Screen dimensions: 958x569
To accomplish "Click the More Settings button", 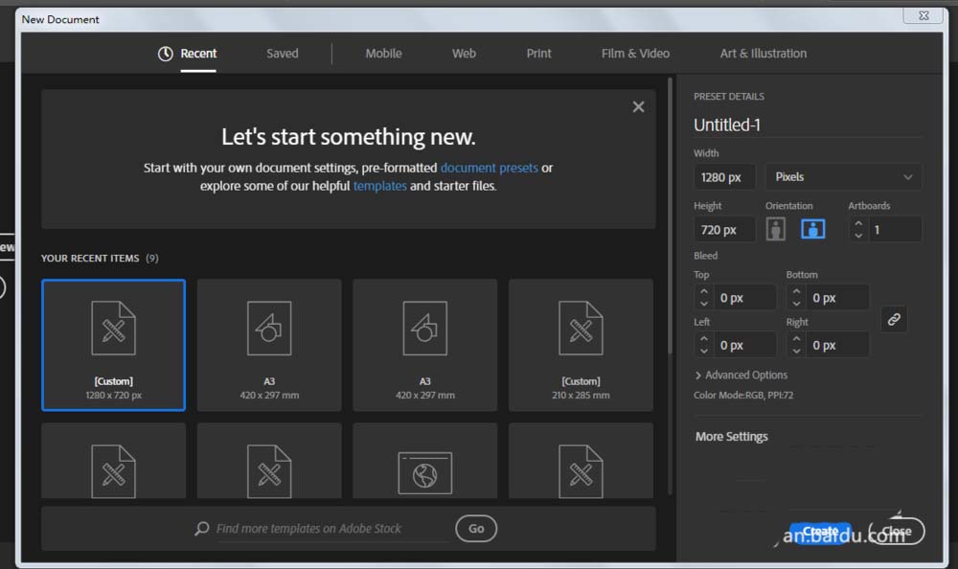I will [731, 437].
